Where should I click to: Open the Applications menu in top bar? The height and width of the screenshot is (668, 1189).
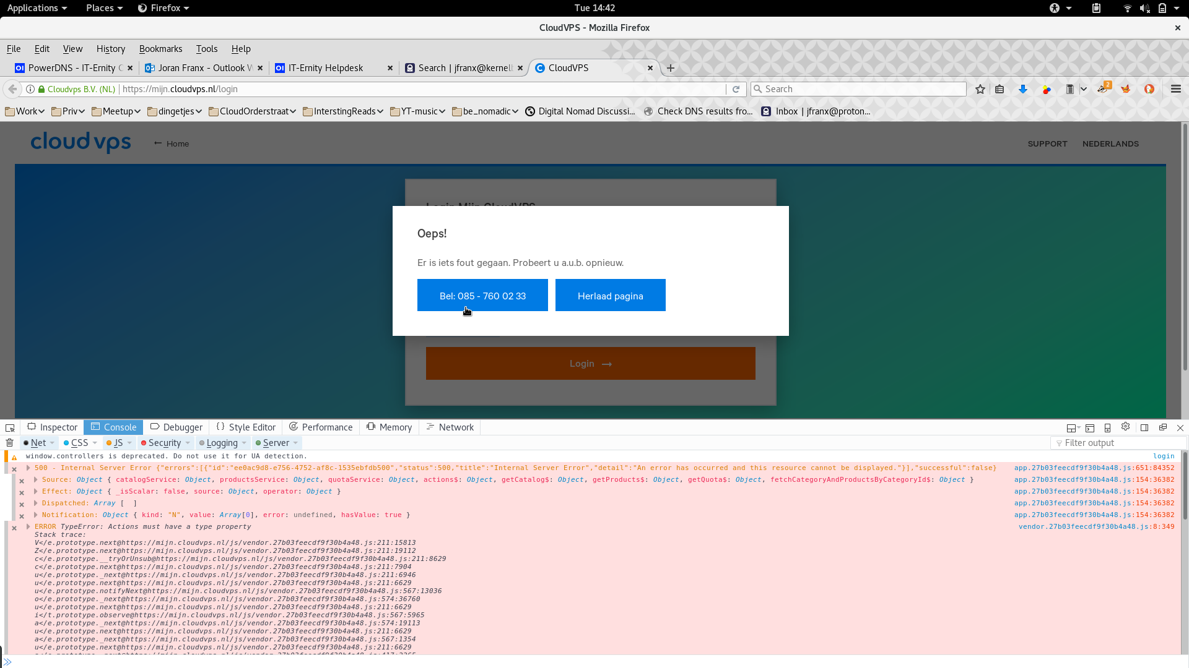point(37,8)
